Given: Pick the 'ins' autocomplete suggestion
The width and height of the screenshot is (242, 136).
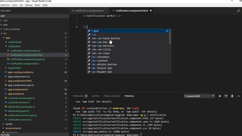Looking at the screenshot, I should [128, 34].
